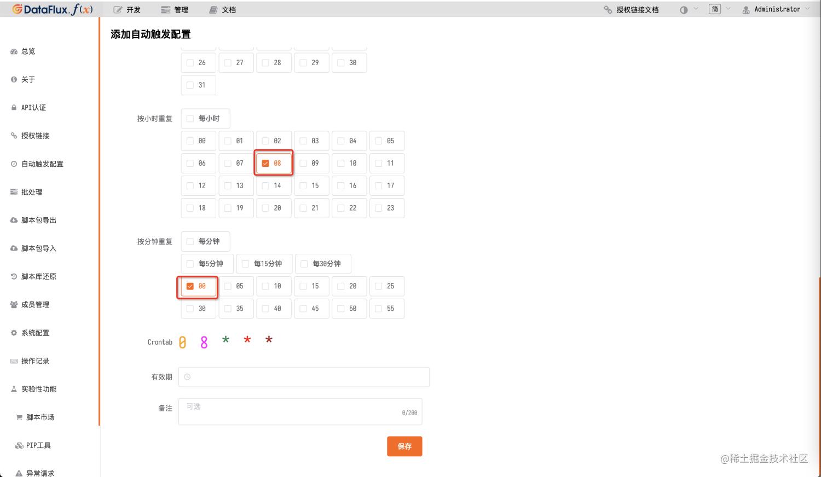This screenshot has width=821, height=477.
Task: Click the cloud upload icon for 脚本包导入
Action: 14,248
